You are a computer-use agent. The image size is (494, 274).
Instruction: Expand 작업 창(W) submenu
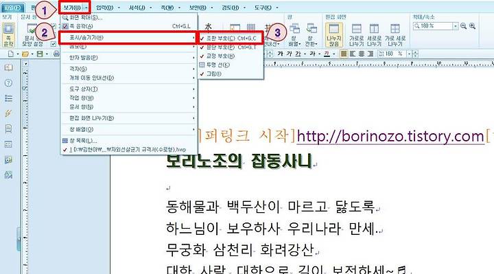point(128,98)
